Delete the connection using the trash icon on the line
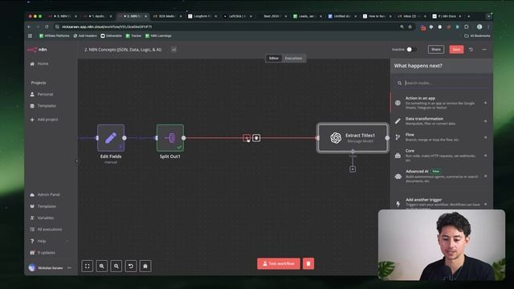This screenshot has height=289, width=514. [x=256, y=138]
